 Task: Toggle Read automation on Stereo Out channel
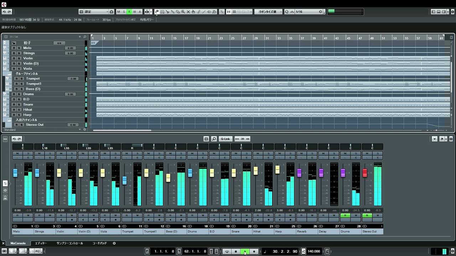click(x=367, y=215)
